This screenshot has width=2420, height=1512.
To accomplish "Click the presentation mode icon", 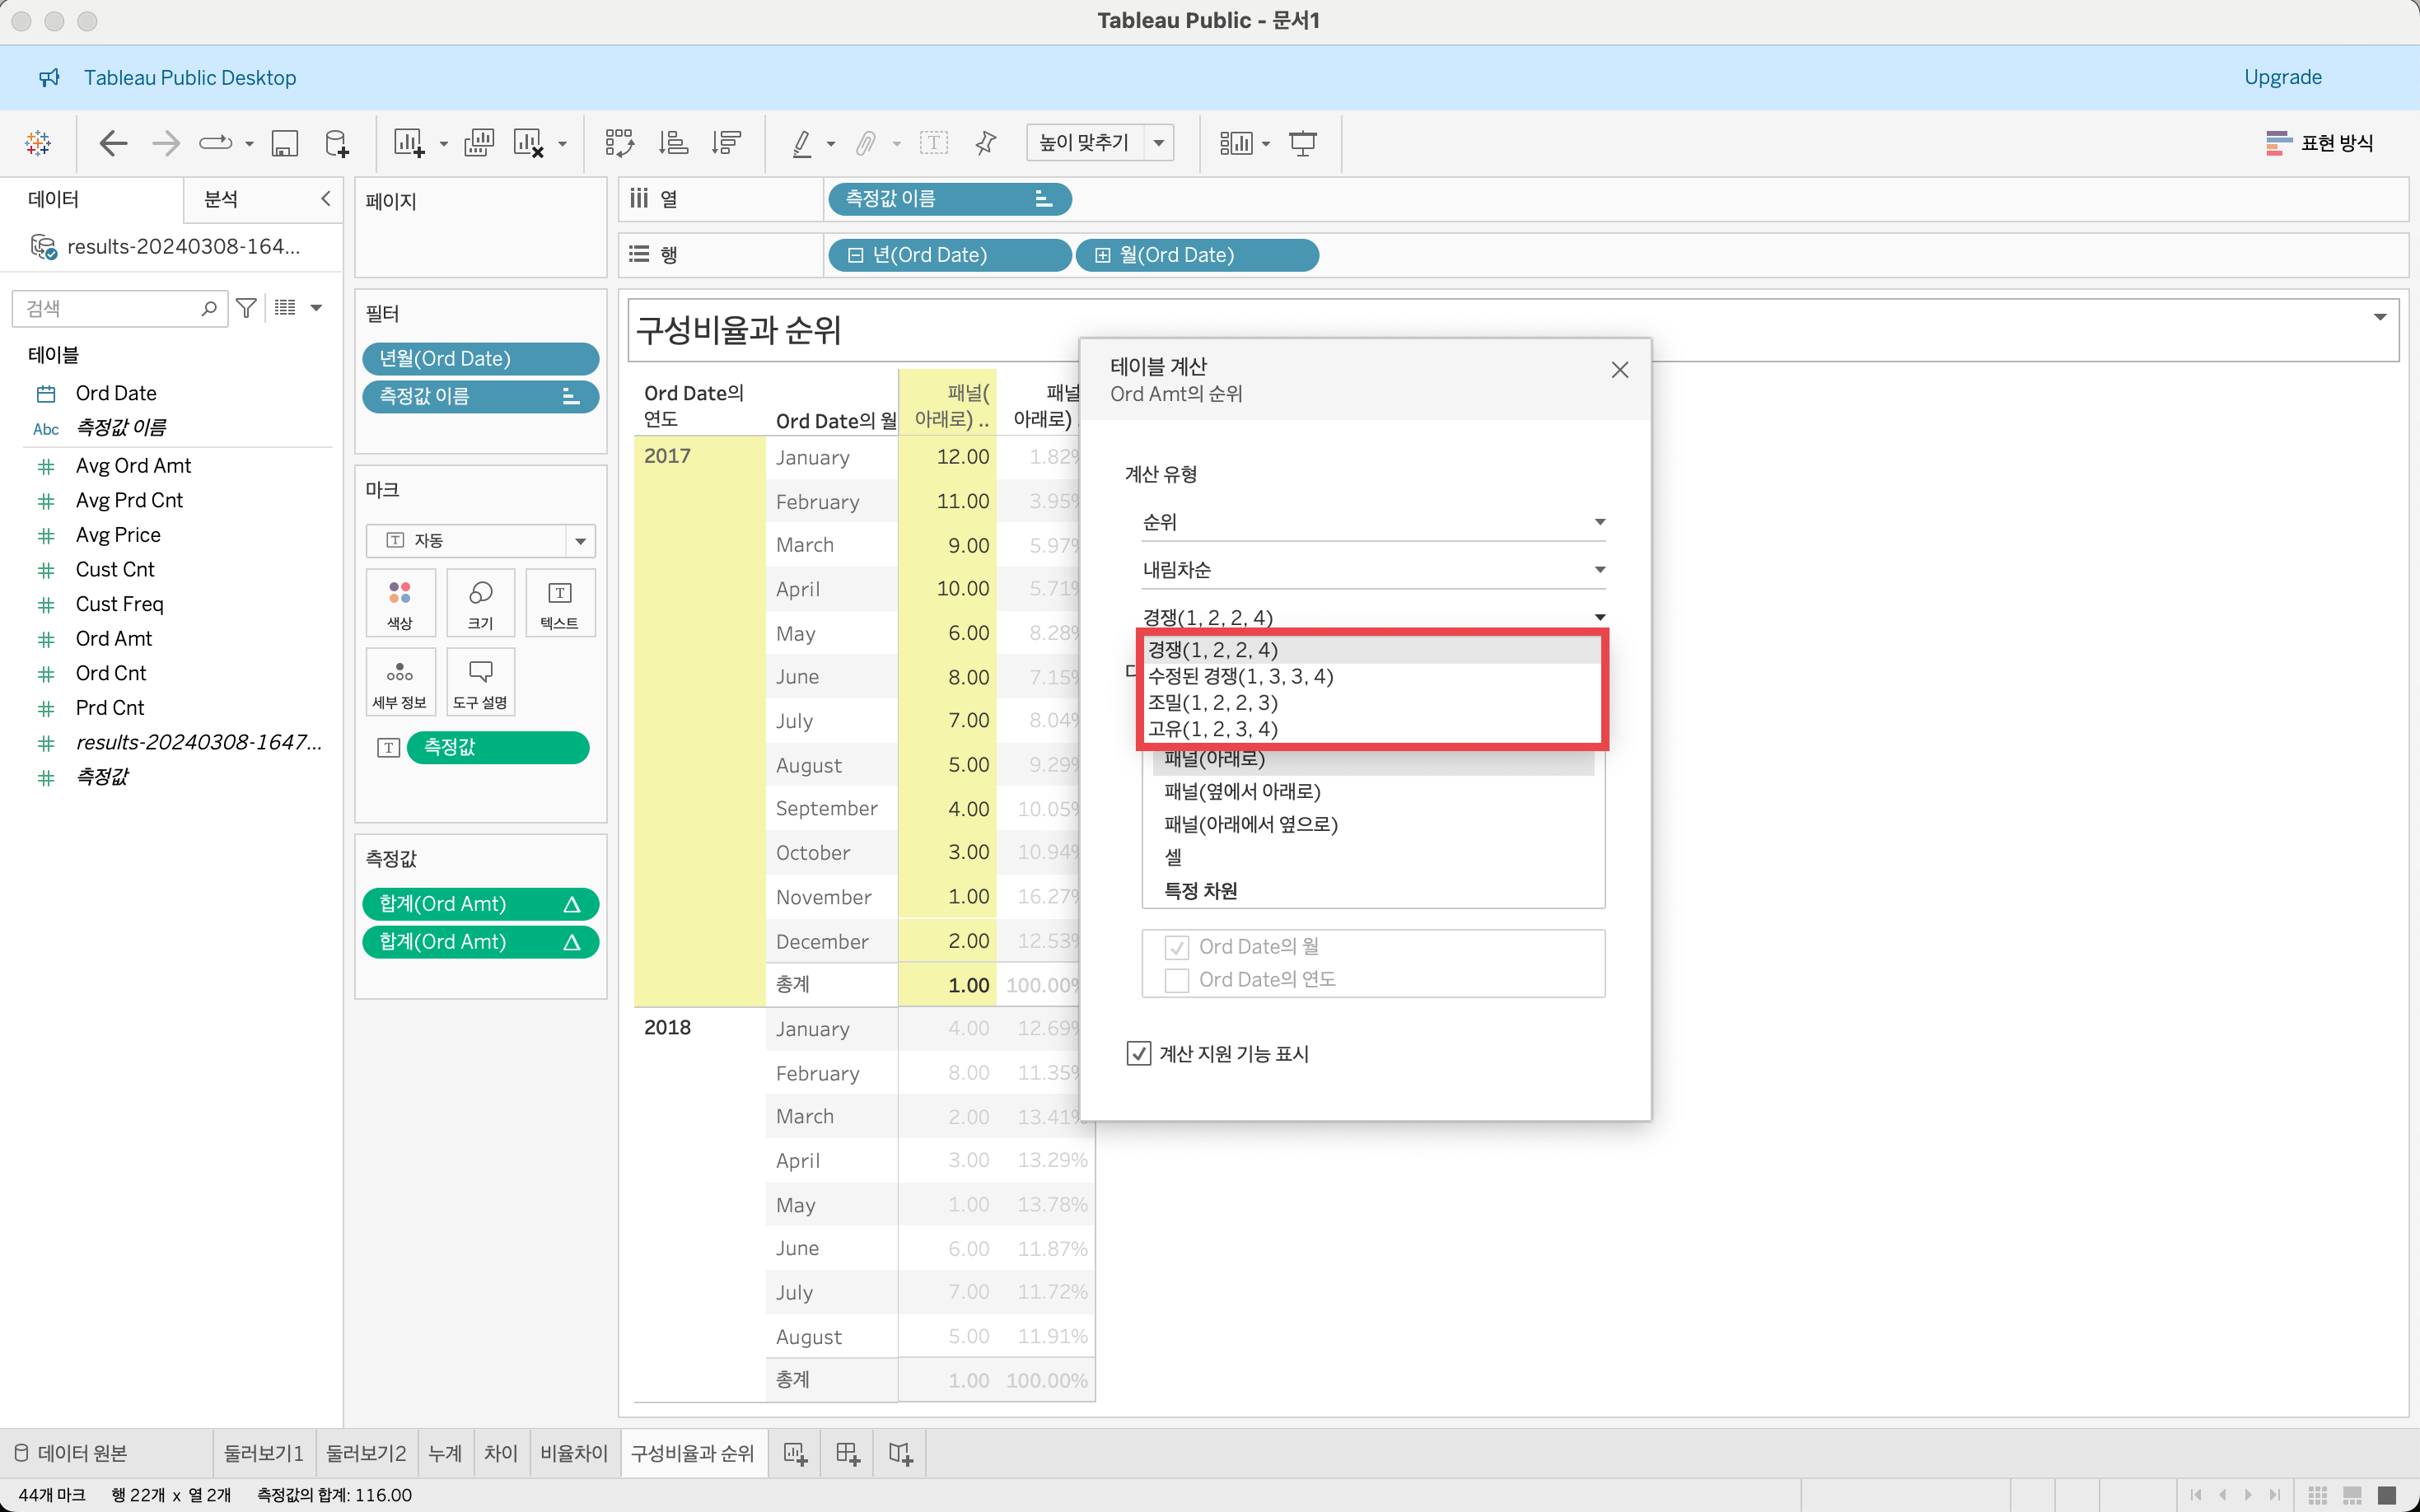I will pyautogui.click(x=1302, y=143).
